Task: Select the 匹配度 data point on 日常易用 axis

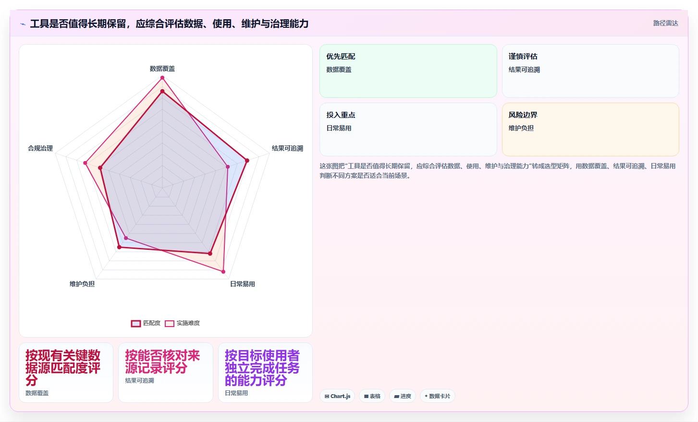Action: point(210,253)
